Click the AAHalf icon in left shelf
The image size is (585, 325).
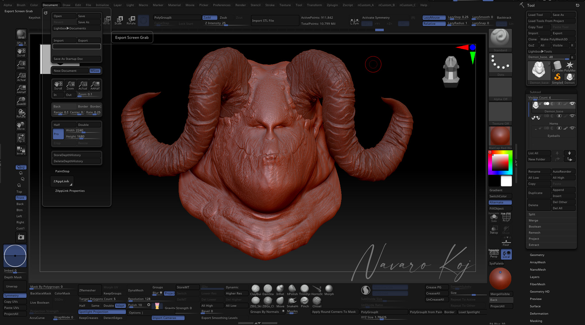click(21, 89)
